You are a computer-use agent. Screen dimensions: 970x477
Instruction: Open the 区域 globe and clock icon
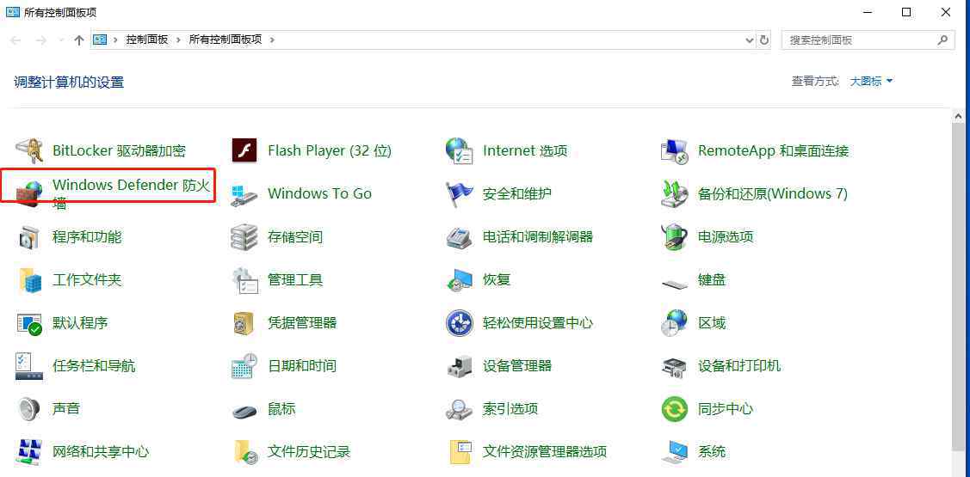click(x=674, y=323)
